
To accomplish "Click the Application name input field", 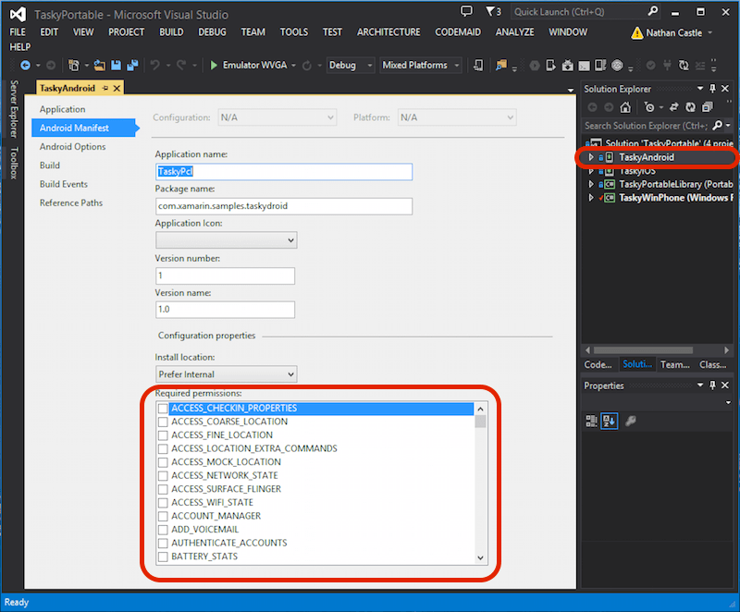I will click(283, 172).
